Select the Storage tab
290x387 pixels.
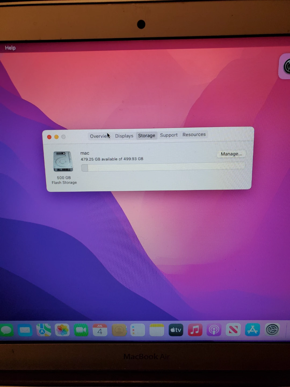(x=147, y=136)
